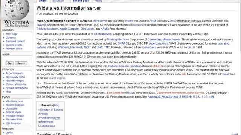The height and width of the screenshot is (135, 241).
Task: Open Featured content link
Action: 15,41
